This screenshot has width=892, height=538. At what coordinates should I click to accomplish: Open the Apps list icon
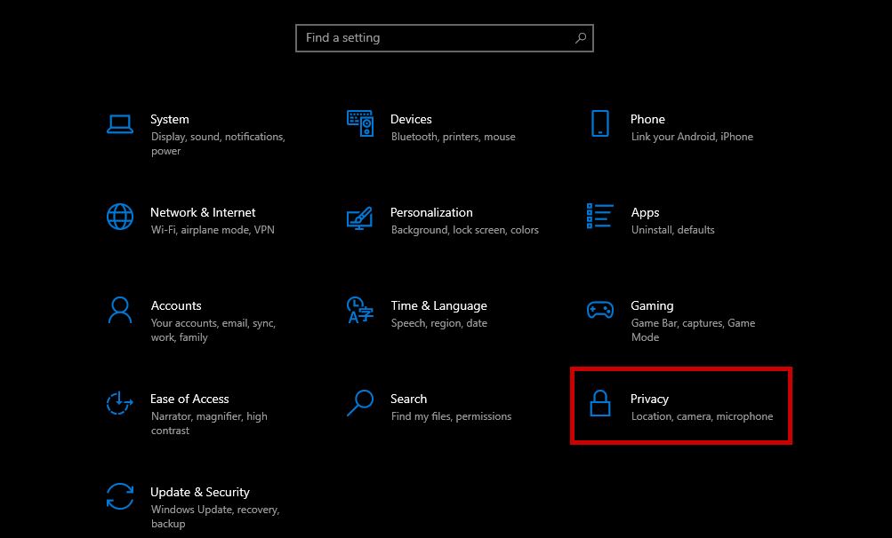(600, 217)
